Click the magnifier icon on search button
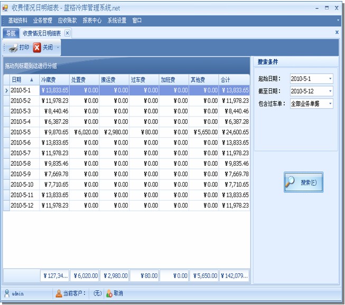 [x=290, y=182]
